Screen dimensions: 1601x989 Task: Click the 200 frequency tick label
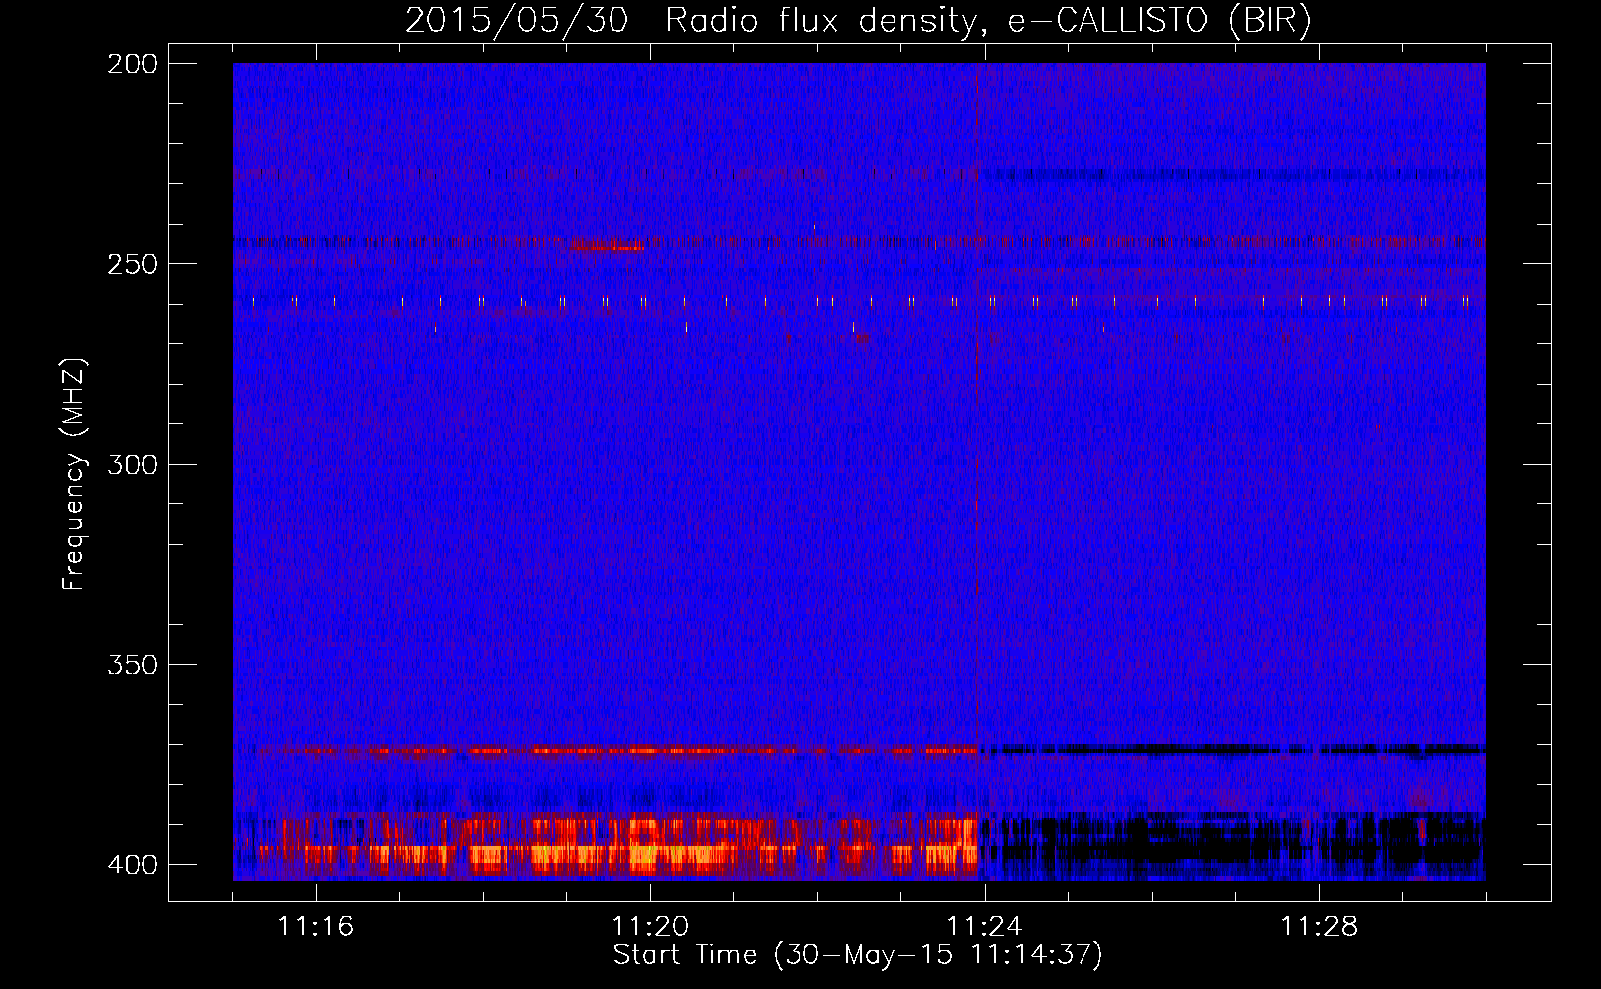[x=132, y=64]
